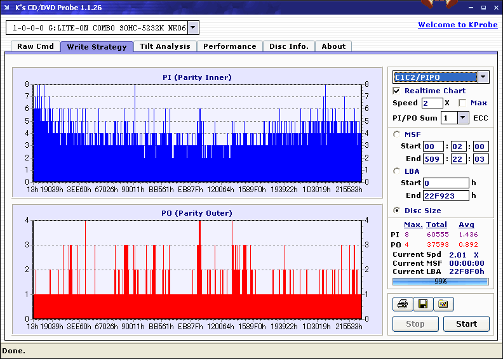503x359 pixels.
Task: Open the drive selection dropdown
Action: click(194, 28)
